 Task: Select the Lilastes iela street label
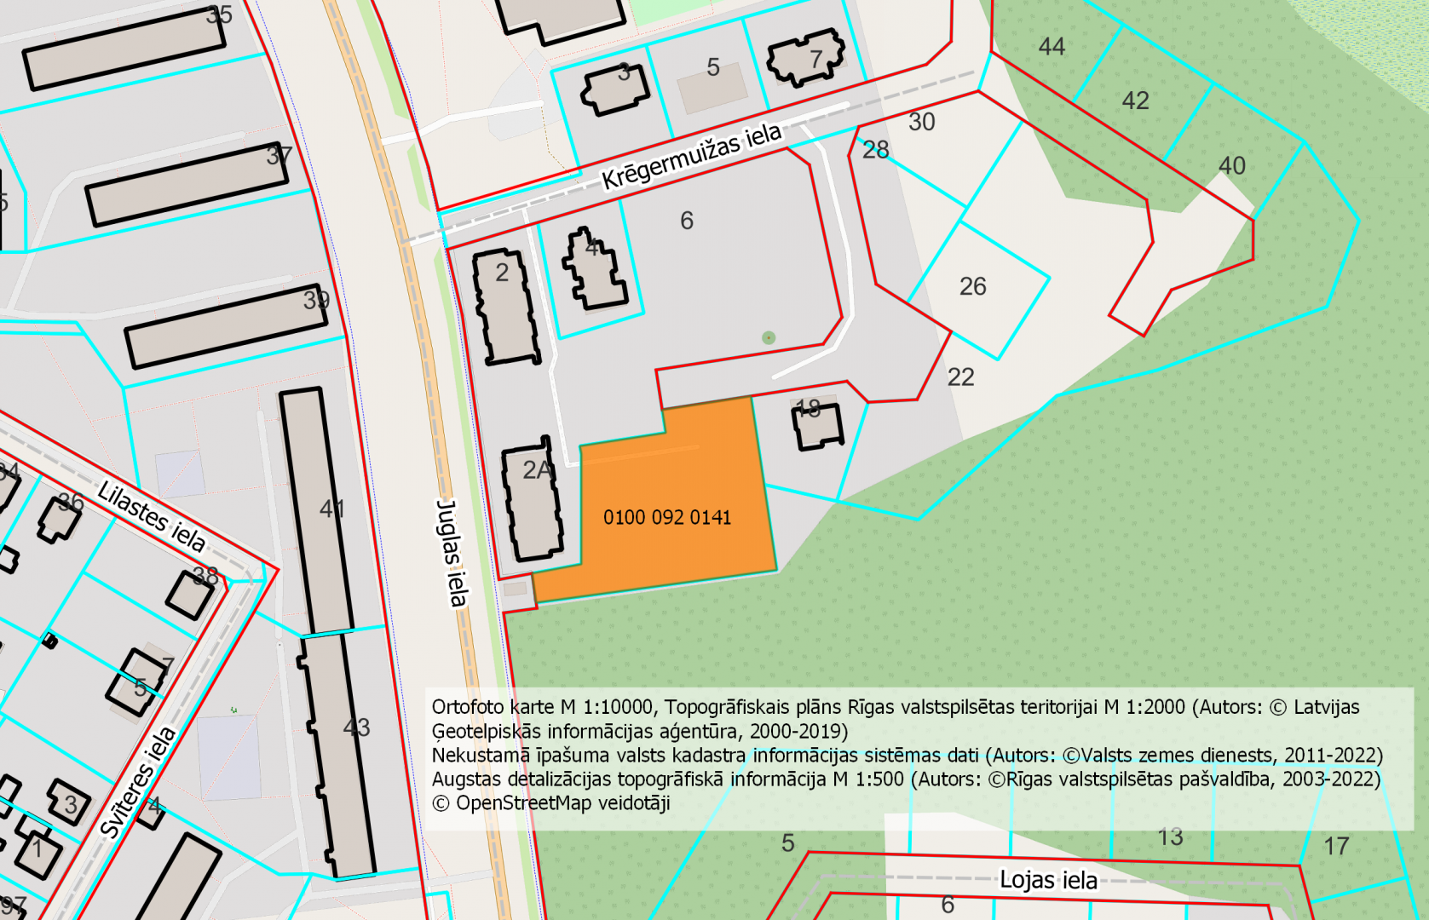(x=152, y=516)
